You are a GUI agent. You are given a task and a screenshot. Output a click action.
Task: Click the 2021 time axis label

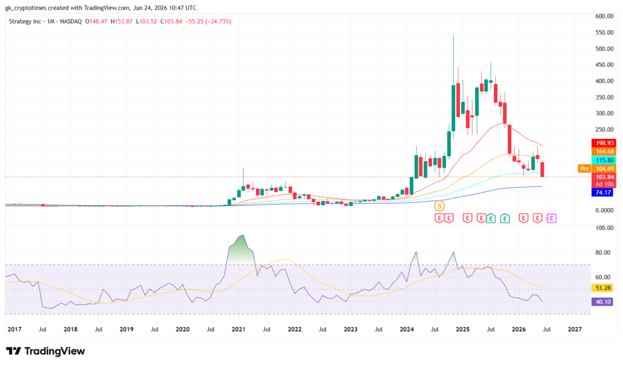coord(238,329)
